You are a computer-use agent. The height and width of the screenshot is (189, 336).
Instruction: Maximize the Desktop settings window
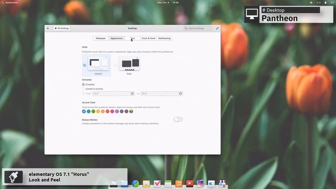pos(217,28)
